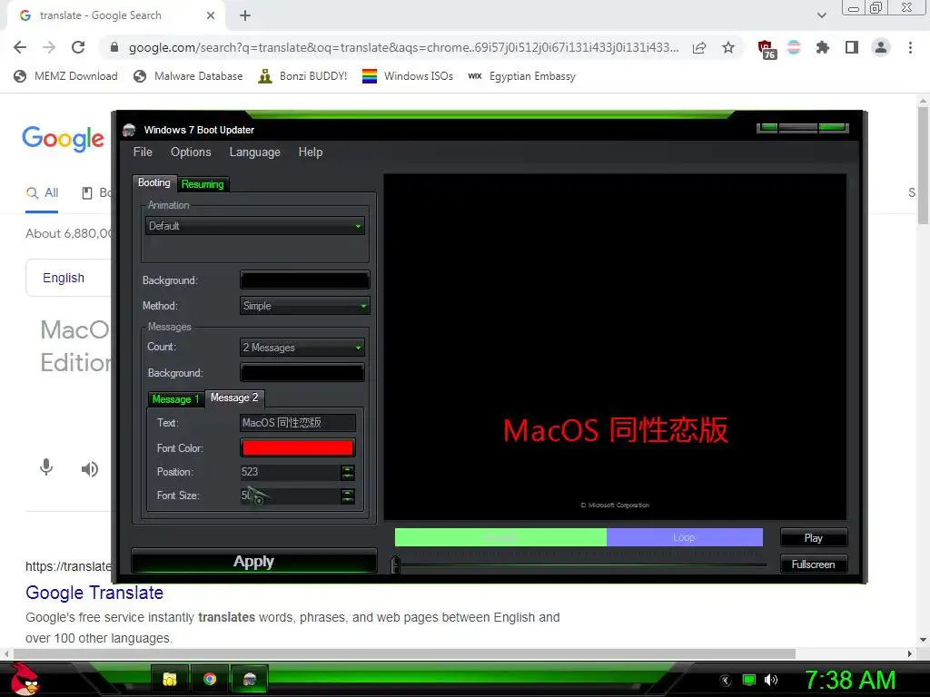Click the Angry Birds start button
Viewport: 930px width, 697px height.
tap(25, 680)
